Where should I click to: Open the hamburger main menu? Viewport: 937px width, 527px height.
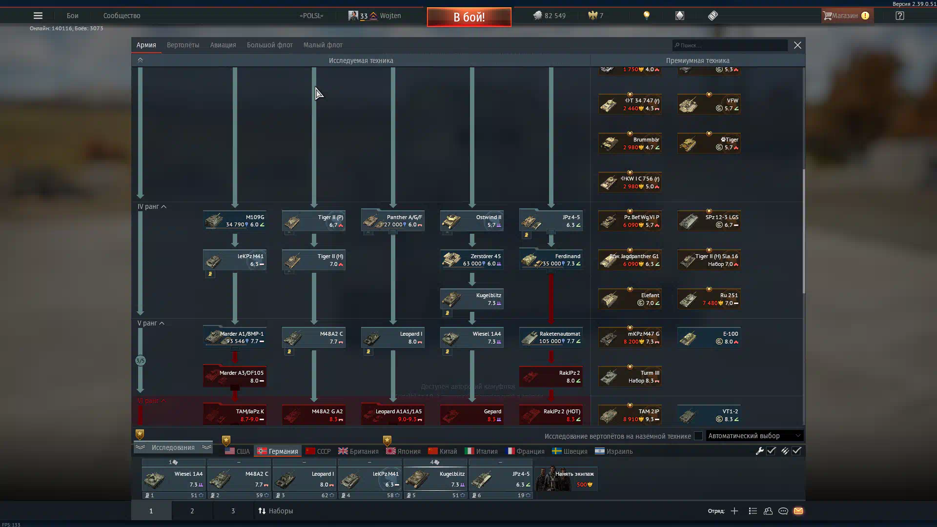38,16
